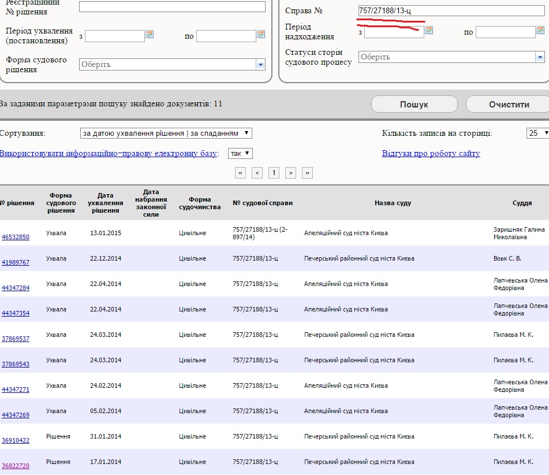This screenshot has width=549, height=475.
Task: Go to first results page («)
Action: pos(241,172)
